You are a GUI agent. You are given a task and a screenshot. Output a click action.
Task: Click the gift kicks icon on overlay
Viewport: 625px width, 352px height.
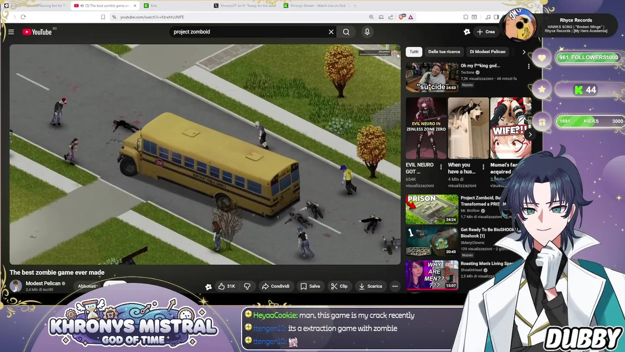pos(542,121)
